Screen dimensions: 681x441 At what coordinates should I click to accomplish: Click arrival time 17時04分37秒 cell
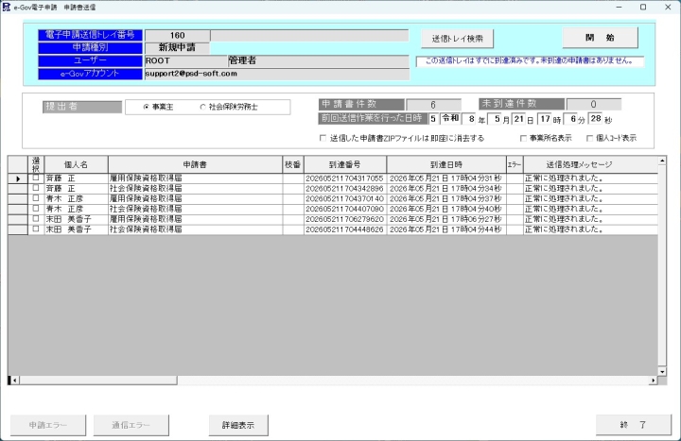pyautogui.click(x=446, y=198)
